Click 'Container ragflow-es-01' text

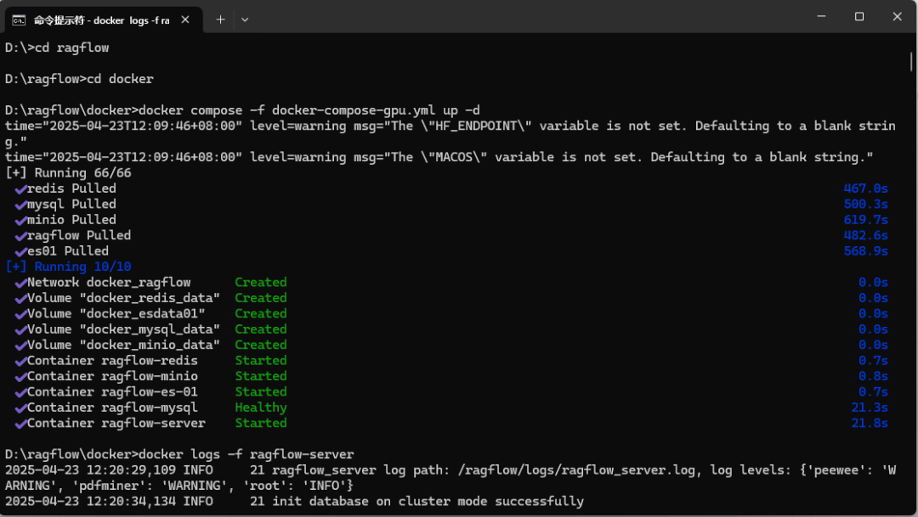tap(112, 392)
